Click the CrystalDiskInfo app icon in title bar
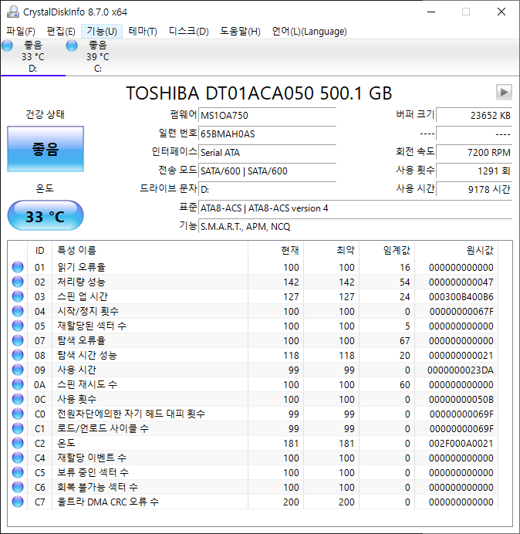Viewport: 520px width, 534px height. tap(13, 12)
